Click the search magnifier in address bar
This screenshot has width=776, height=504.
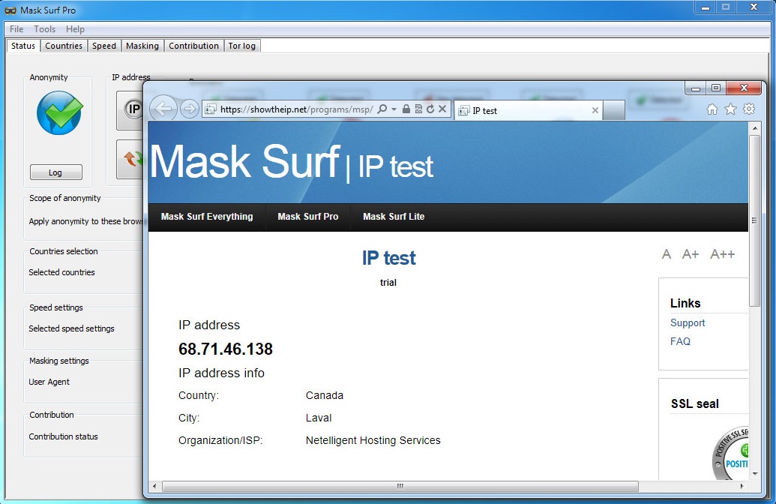(382, 109)
